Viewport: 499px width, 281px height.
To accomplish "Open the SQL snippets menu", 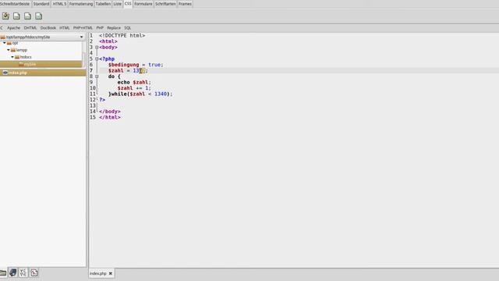I will click(127, 28).
